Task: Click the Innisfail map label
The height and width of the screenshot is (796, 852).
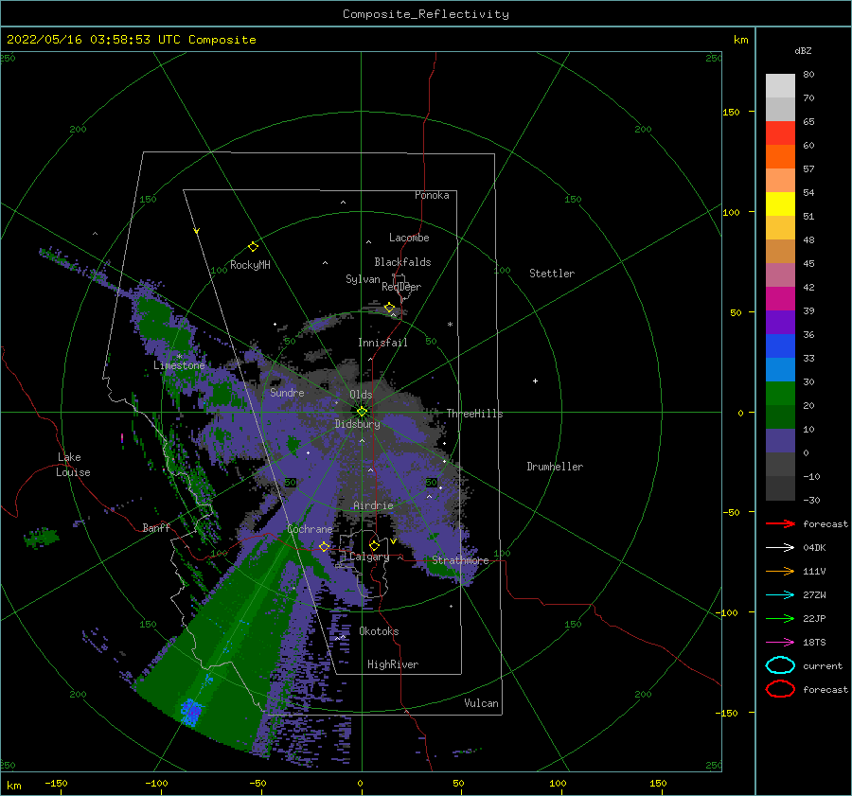Action: (382, 343)
